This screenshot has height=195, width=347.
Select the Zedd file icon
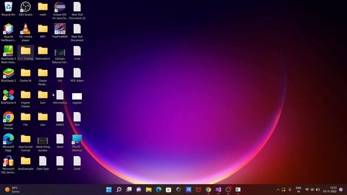(77, 163)
